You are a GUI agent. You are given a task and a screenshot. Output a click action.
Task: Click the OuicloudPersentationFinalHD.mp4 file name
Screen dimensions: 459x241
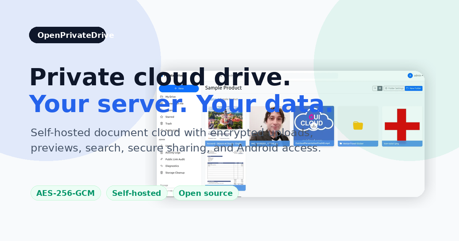tap(313, 143)
